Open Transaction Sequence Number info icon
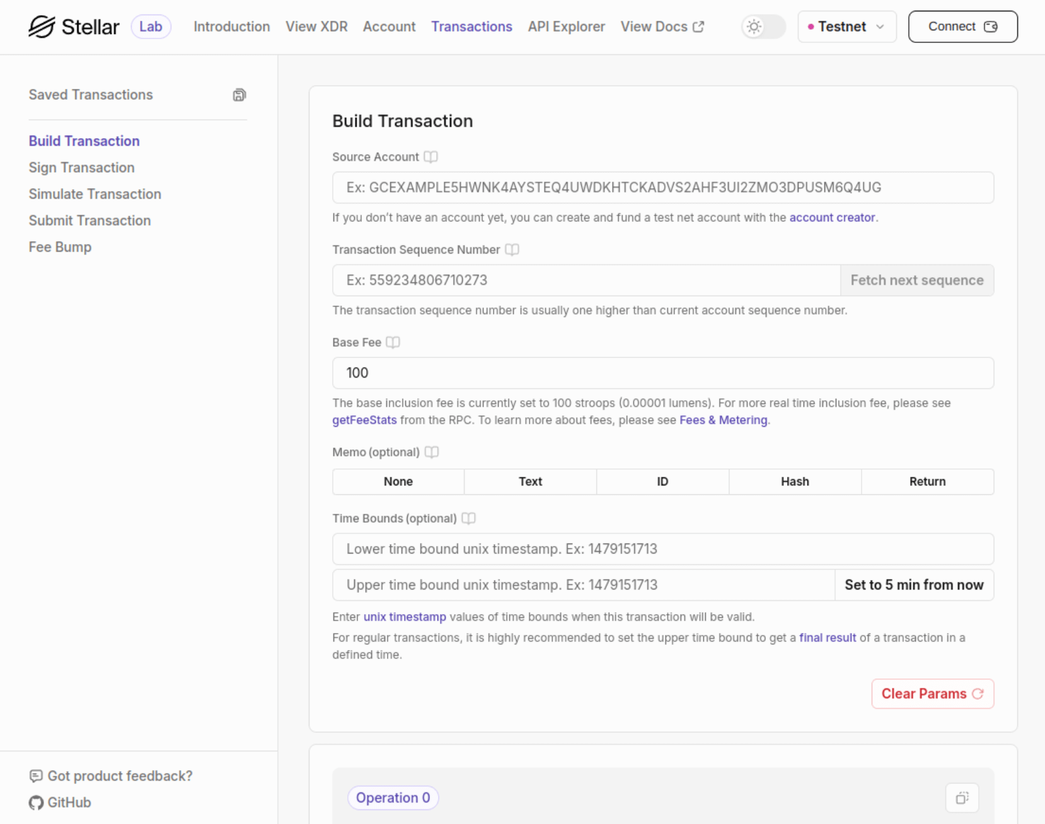Screen dimensions: 1045x824 [x=512, y=250]
